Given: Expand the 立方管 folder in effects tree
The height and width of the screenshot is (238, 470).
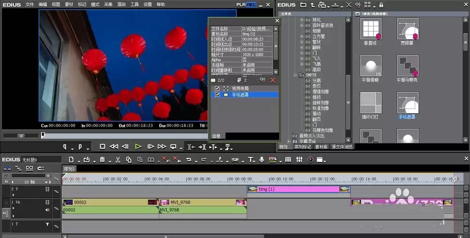Looking at the screenshot, I should [x=302, y=37].
